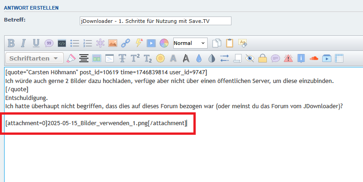This screenshot has height=182, width=363.
Task: Click the red warning triangle icon
Action: click(288, 58)
